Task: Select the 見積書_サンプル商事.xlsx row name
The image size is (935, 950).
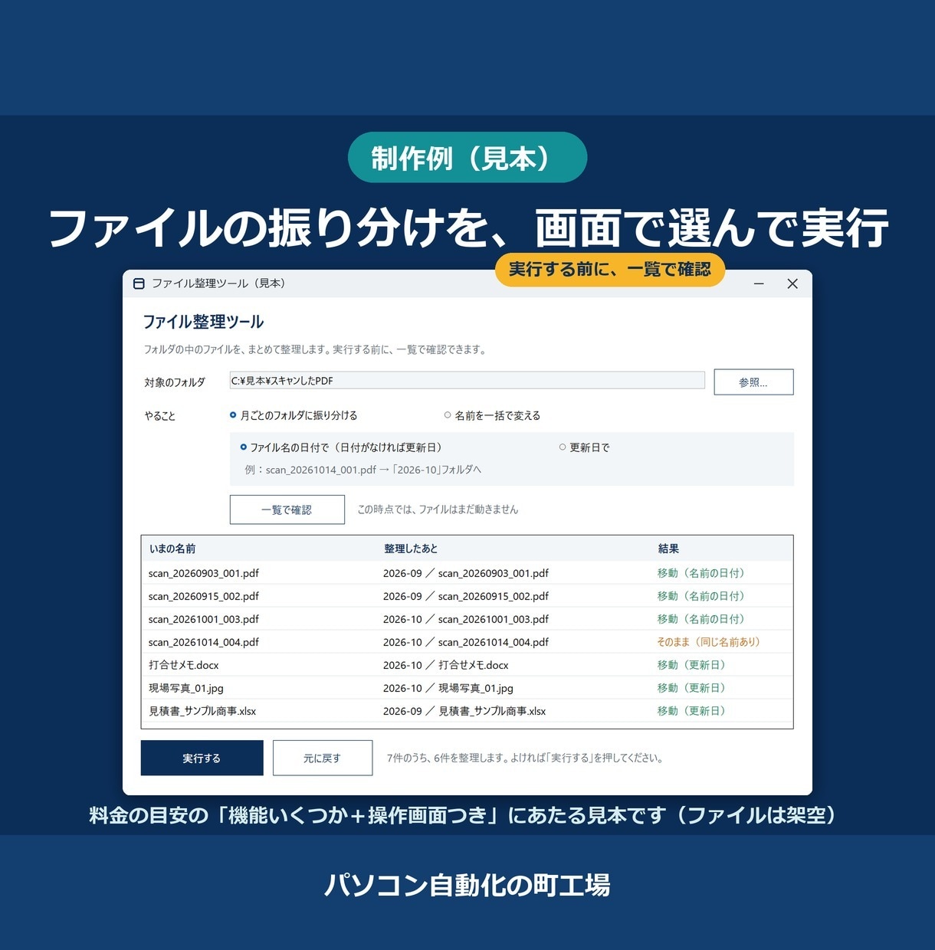Action: [202, 711]
